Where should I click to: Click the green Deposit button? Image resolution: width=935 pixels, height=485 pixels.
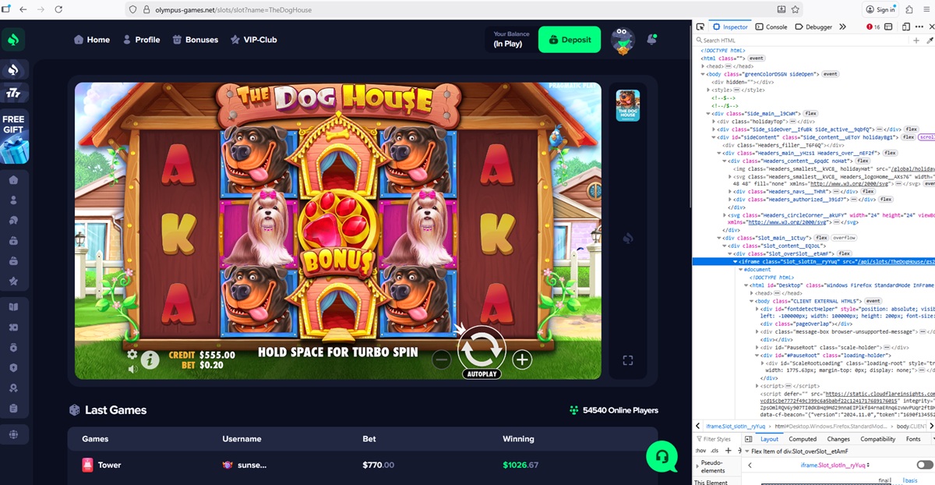point(570,40)
